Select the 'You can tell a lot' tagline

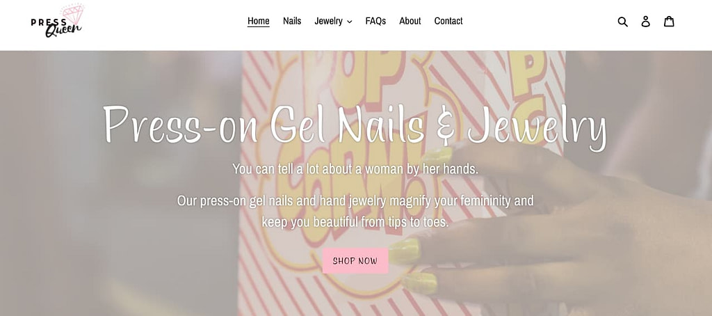click(355, 168)
